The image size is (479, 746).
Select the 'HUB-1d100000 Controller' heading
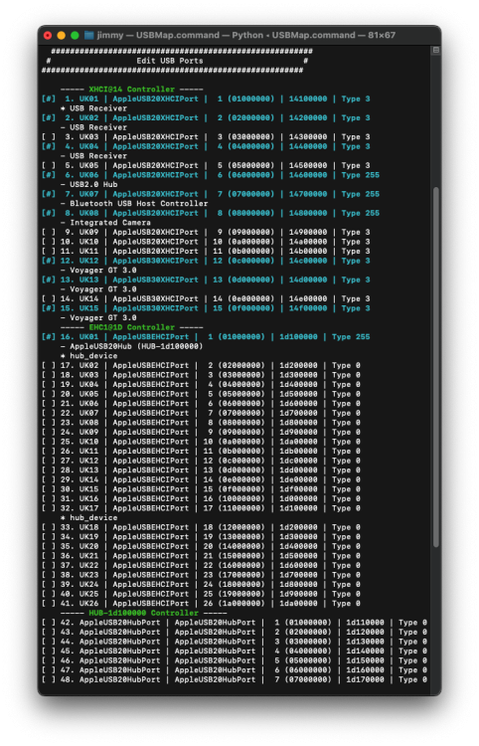(143, 613)
